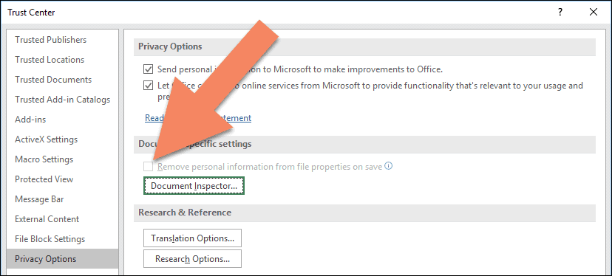Open Research Options
This screenshot has width=612, height=276.
coord(192,259)
